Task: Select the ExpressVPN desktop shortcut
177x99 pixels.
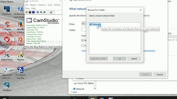Action: 7,41
